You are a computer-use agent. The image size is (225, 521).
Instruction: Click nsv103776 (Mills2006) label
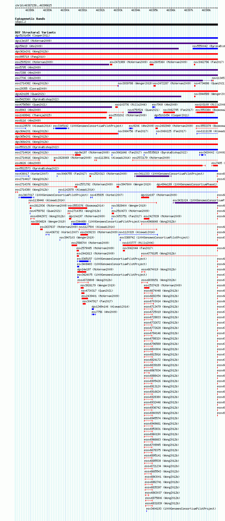(x=131, y=105)
